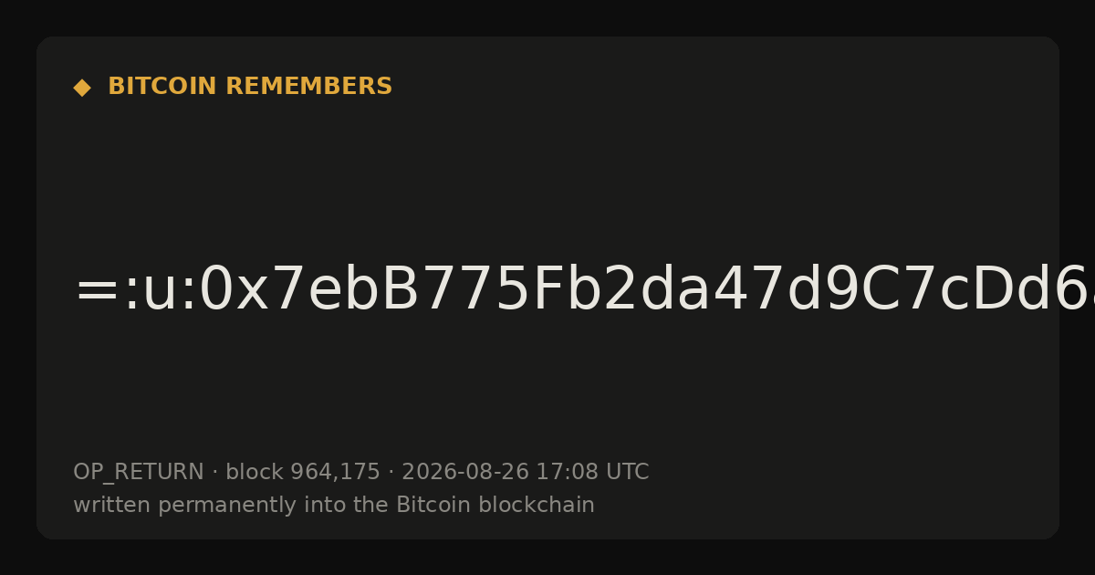Click the empty card area above the message

click(547, 183)
